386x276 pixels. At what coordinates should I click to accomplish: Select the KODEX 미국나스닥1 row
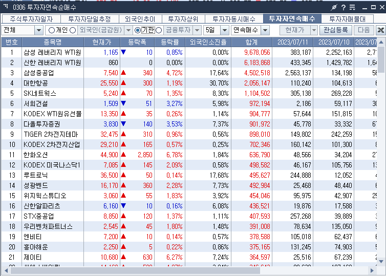point(189,165)
